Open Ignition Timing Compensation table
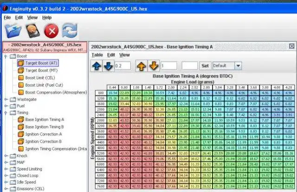This screenshot has height=192, width=297. point(52,149)
